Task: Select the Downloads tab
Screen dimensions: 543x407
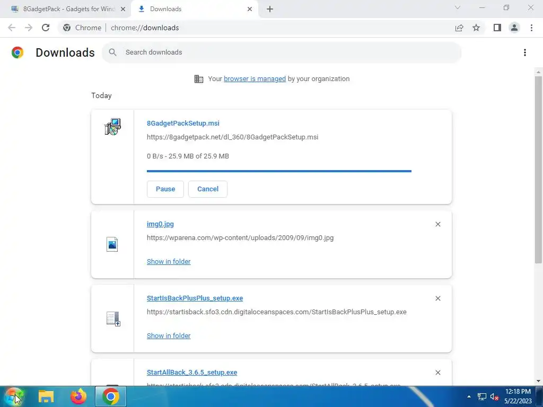Action: 196,9
